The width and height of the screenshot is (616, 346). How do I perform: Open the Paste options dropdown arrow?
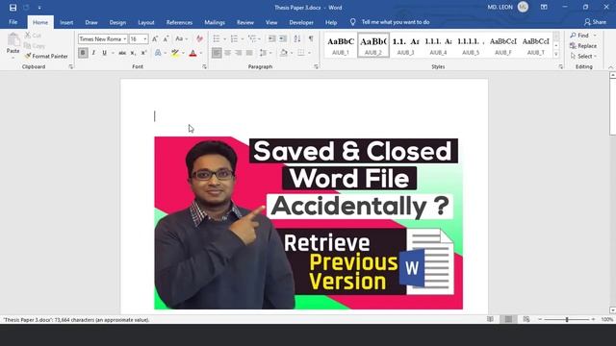click(x=13, y=58)
